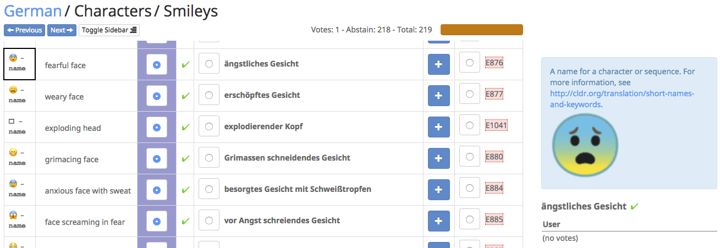Click the plus icon for fearful face
Screen dimensions: 720x248
coord(438,64)
